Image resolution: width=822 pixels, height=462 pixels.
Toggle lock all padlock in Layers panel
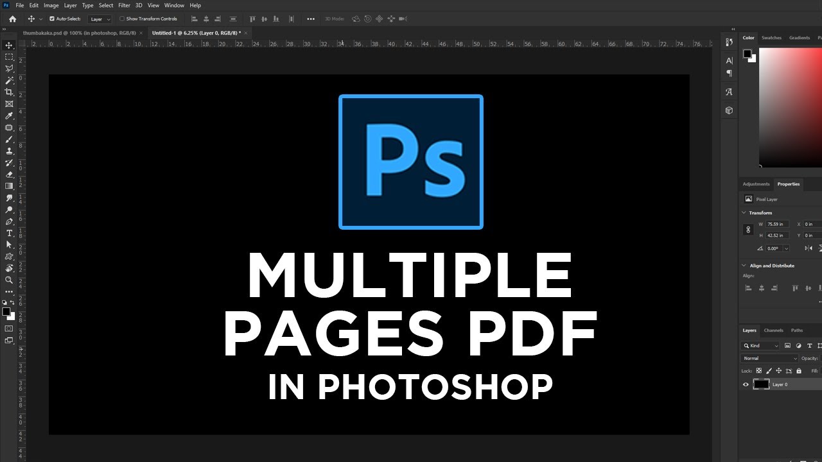pos(799,371)
